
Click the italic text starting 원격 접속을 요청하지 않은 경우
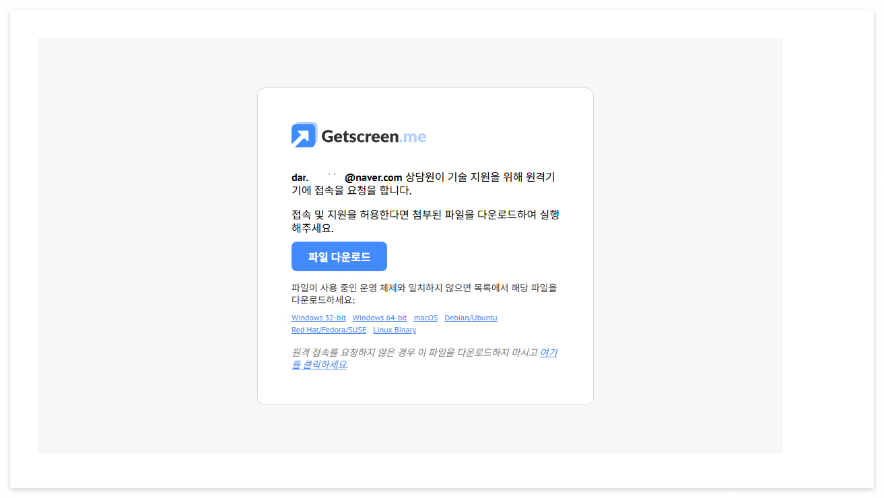(x=415, y=352)
